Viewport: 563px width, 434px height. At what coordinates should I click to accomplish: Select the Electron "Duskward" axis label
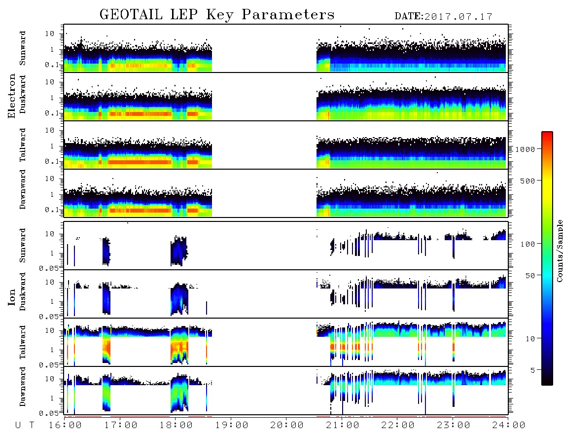[22, 95]
